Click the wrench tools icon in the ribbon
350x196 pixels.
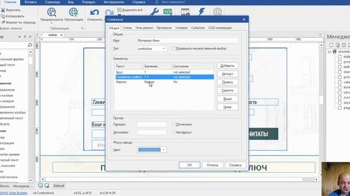[154, 12]
